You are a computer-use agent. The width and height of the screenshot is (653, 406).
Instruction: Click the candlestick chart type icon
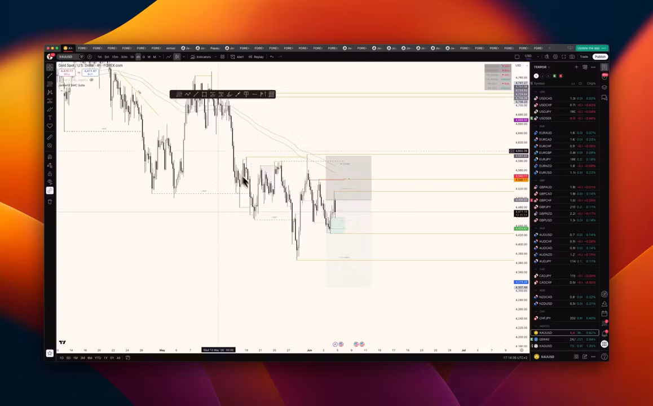[x=177, y=56]
